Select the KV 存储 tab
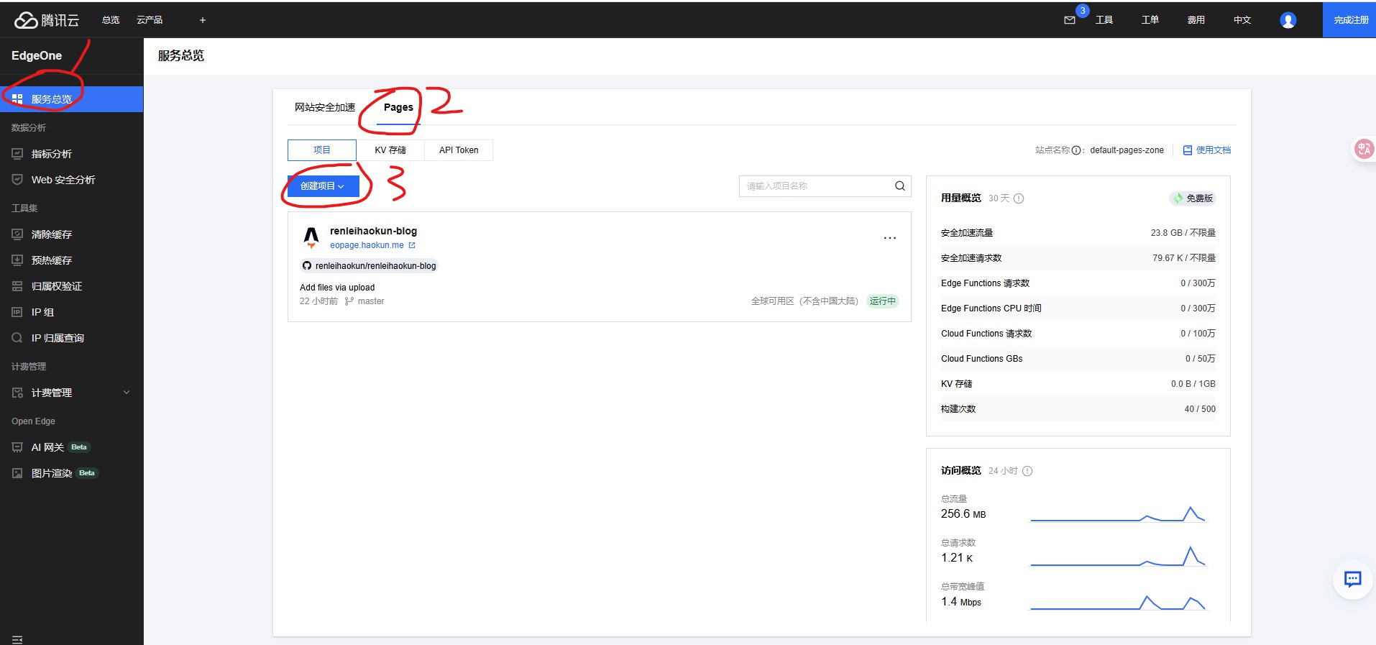Screen dimensions: 1376x645 pyautogui.click(x=390, y=150)
